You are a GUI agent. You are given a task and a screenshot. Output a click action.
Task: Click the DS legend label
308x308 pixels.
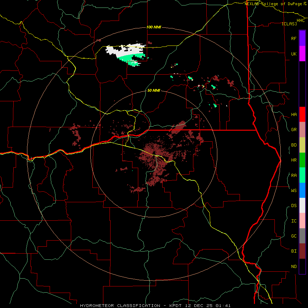294,206
